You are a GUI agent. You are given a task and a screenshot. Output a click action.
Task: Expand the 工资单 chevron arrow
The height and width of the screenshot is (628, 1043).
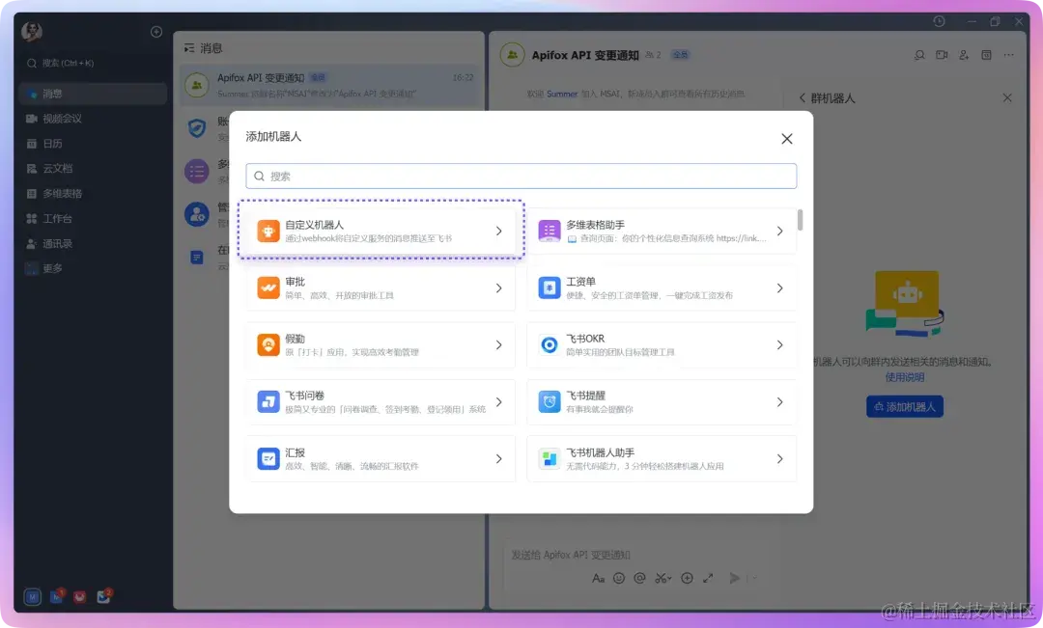click(x=779, y=287)
